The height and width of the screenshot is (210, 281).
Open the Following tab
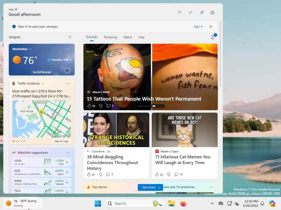tap(110, 37)
